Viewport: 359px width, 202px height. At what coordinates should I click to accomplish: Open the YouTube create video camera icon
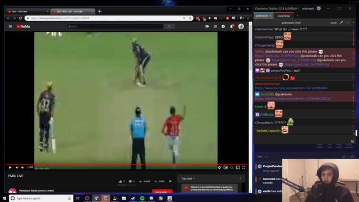point(207,26)
